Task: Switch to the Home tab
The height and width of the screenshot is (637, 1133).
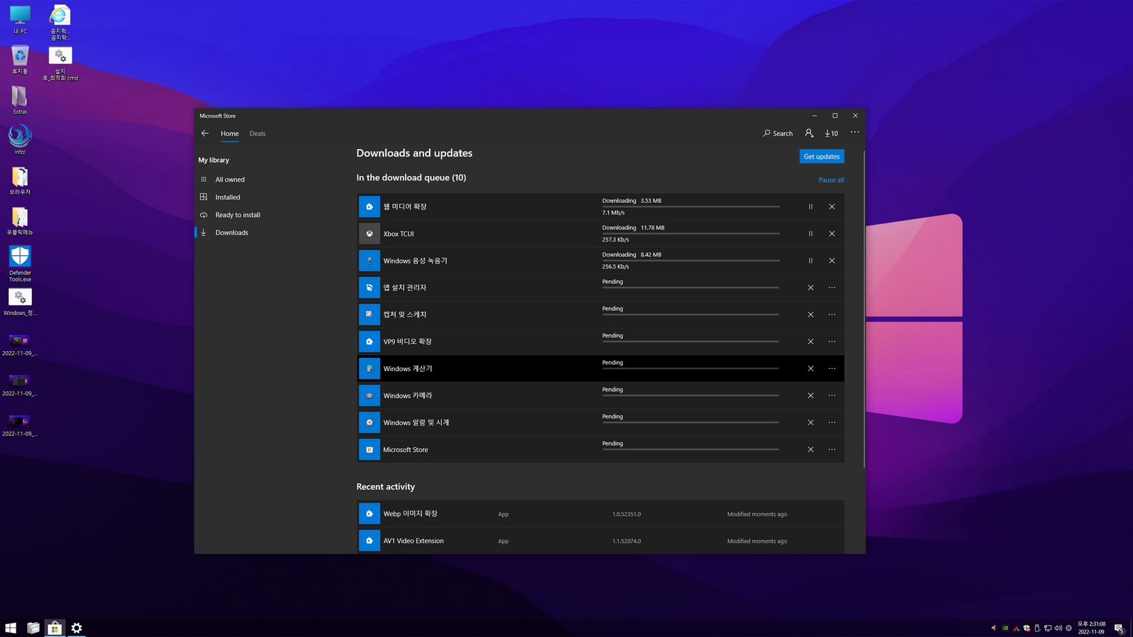Action: 229,133
